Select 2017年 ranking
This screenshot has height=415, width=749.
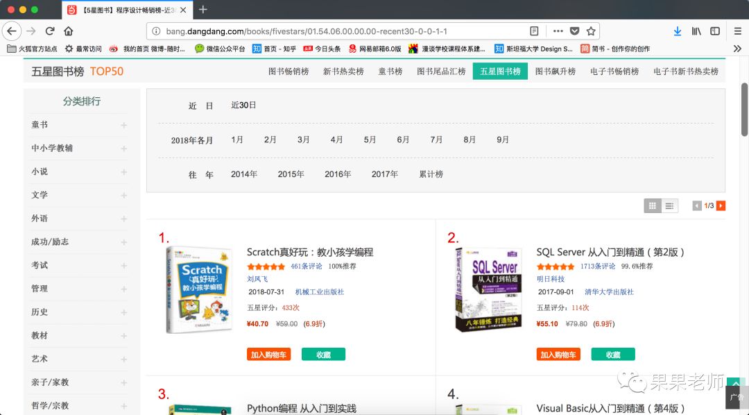coord(384,174)
